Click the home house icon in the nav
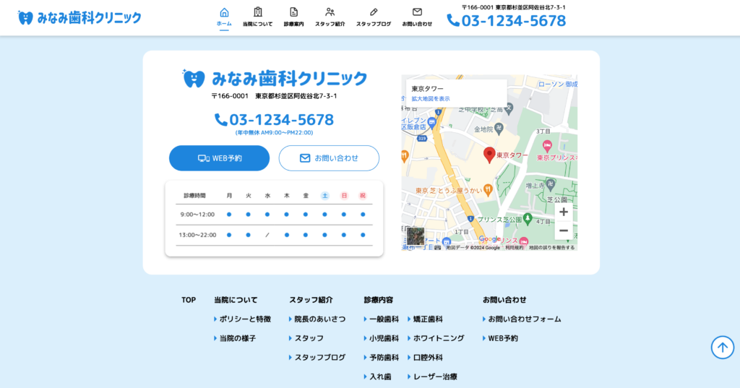This screenshot has height=388, width=740. [224, 12]
